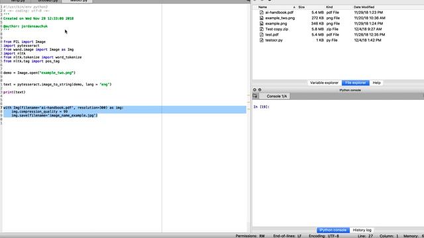The width and height of the screenshot is (424, 238).
Task: Click the 12/4/18 9:27 AM date cell
Action: (x=368, y=29)
